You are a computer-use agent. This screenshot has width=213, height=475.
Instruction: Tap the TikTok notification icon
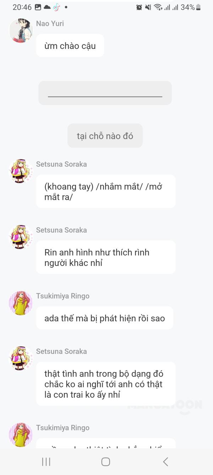click(x=56, y=7)
